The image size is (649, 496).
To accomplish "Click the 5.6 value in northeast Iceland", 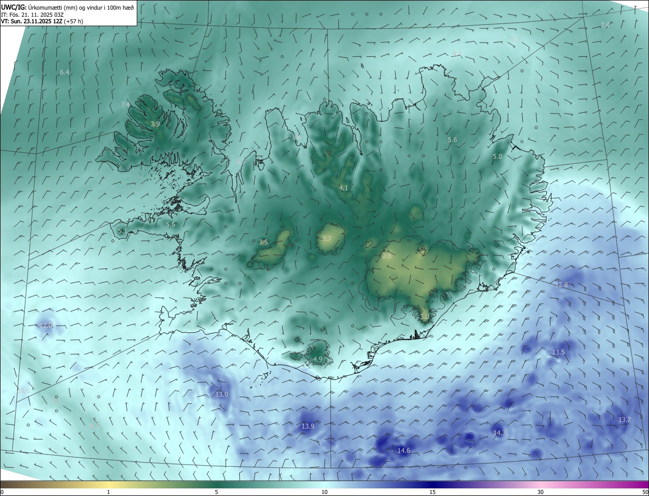I will [452, 139].
